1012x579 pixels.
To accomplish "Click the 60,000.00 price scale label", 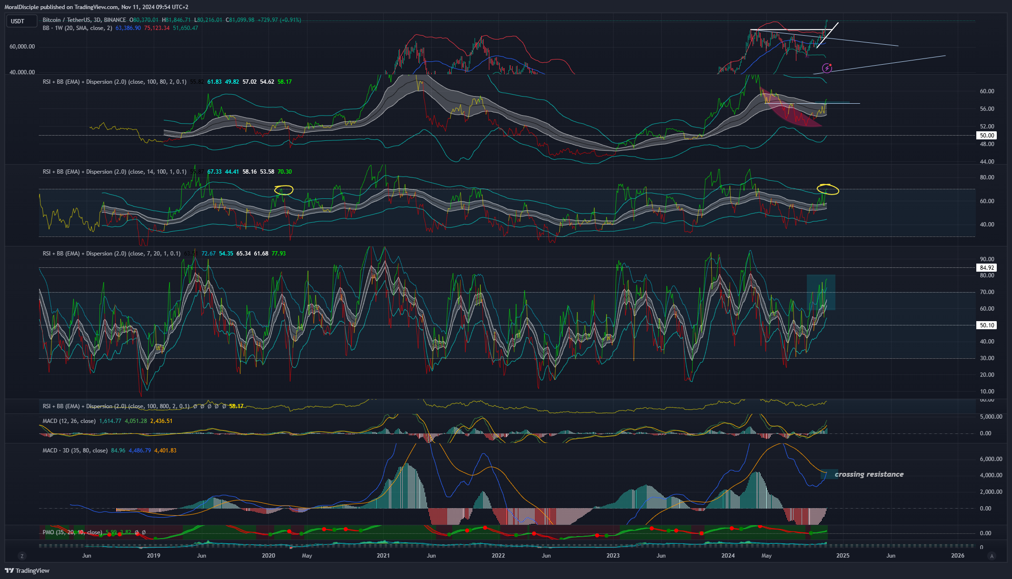I will (22, 47).
